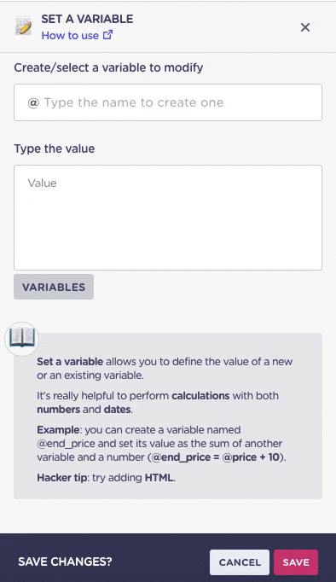Click the bold HTML word in Hacker tip
Image resolution: width=336 pixels, height=582 pixels.
(159, 477)
